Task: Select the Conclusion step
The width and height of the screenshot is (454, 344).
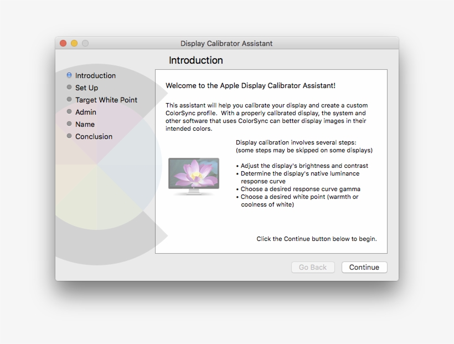Action: point(94,136)
